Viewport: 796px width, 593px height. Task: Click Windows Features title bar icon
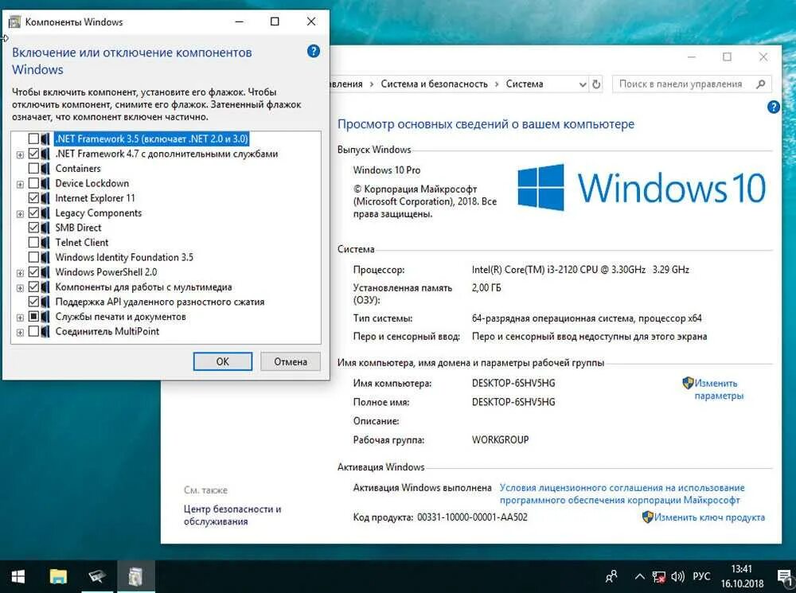click(15, 21)
